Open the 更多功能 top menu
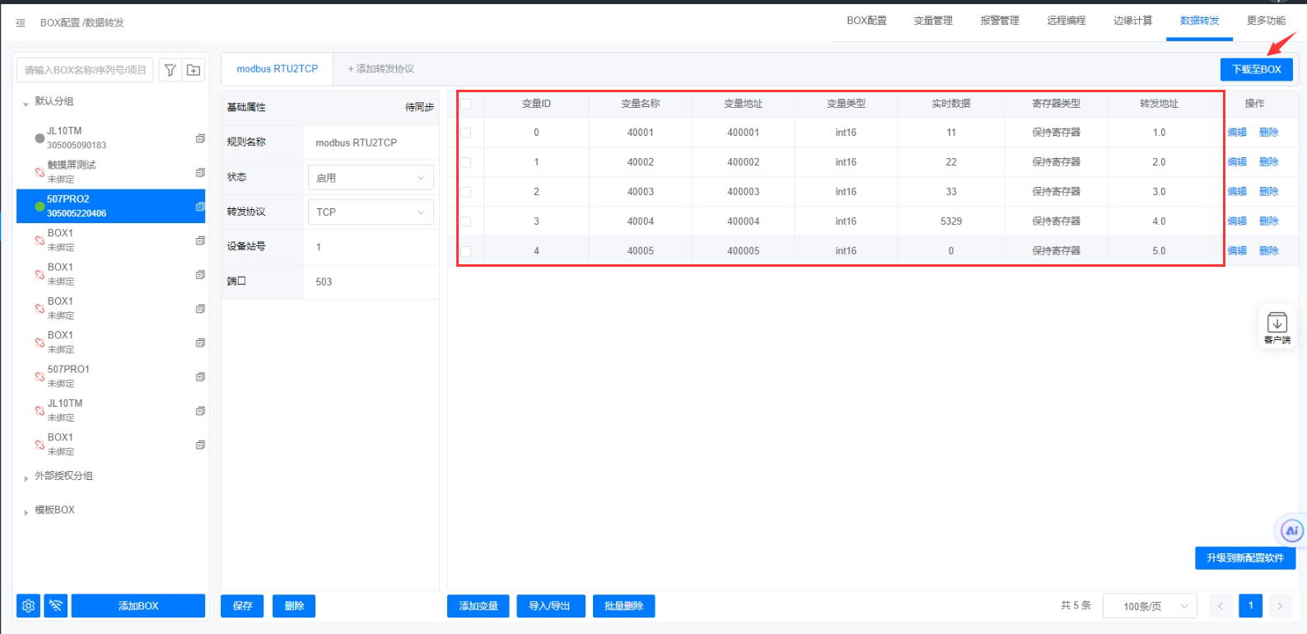 point(1266,21)
